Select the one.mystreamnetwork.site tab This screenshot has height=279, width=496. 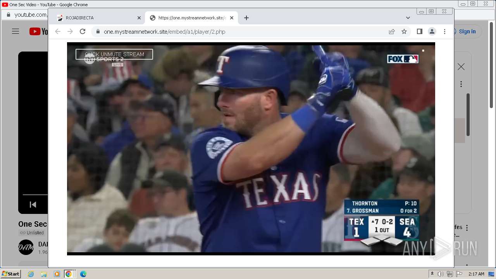(192, 18)
